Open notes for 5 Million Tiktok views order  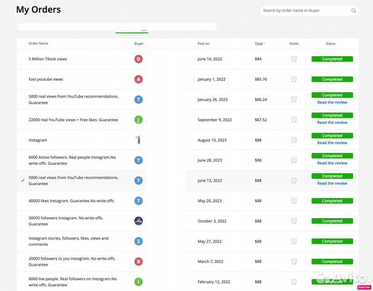[x=294, y=59]
